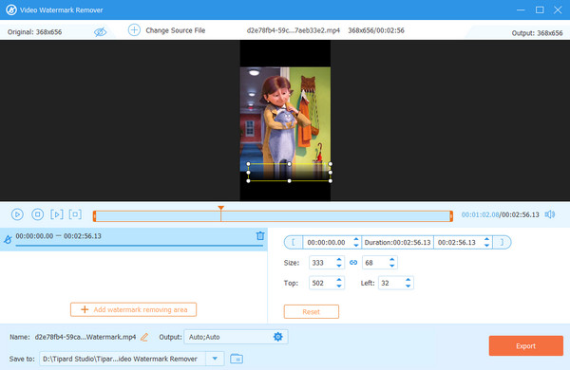The image size is (570, 370).
Task: Click the Reset button
Action: point(312,311)
